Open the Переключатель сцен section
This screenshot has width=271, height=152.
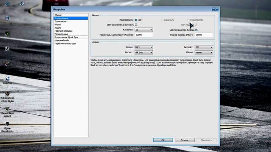71,43
